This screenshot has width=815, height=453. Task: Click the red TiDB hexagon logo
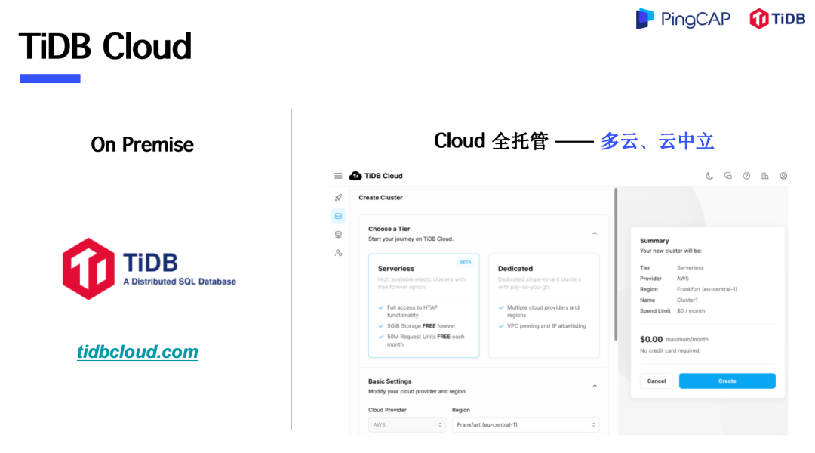88,269
